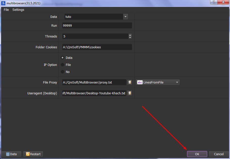Viewport: 230px width, 159px height.
Task: Browse for the Useragent (Desktop) file
Action: tap(130, 93)
